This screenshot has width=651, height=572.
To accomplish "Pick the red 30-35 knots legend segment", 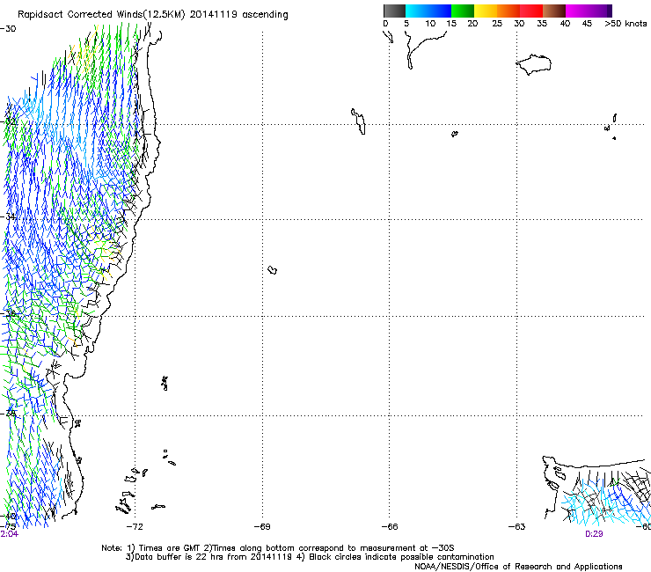I will point(531,11).
